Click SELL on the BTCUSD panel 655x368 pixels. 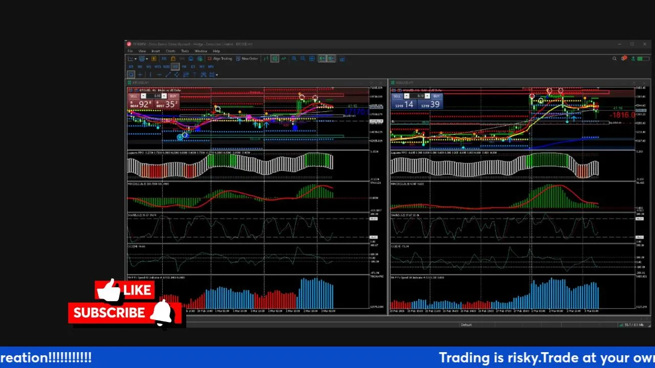[134, 96]
